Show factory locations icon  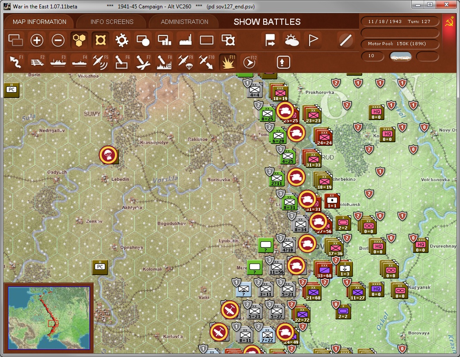tap(185, 40)
